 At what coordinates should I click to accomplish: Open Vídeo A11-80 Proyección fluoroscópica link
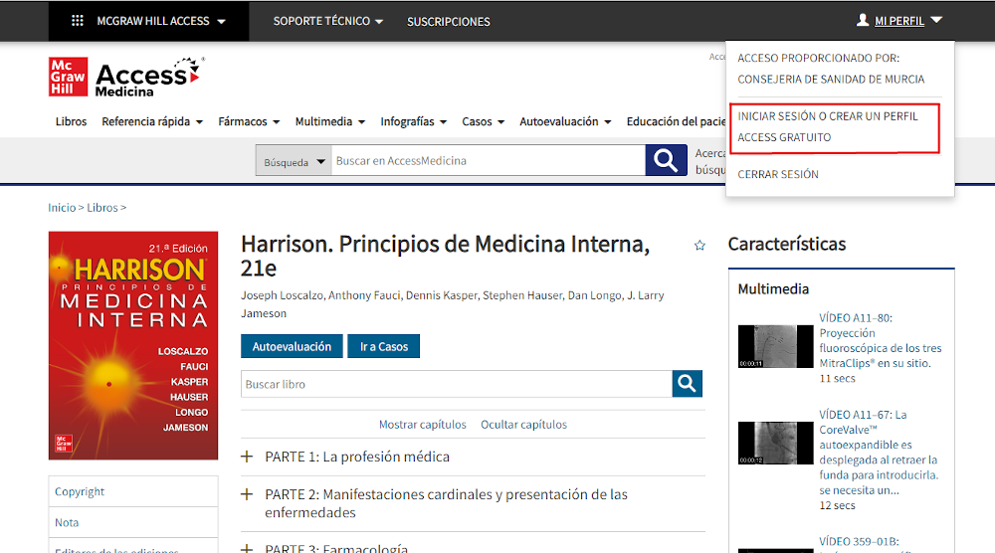click(881, 340)
